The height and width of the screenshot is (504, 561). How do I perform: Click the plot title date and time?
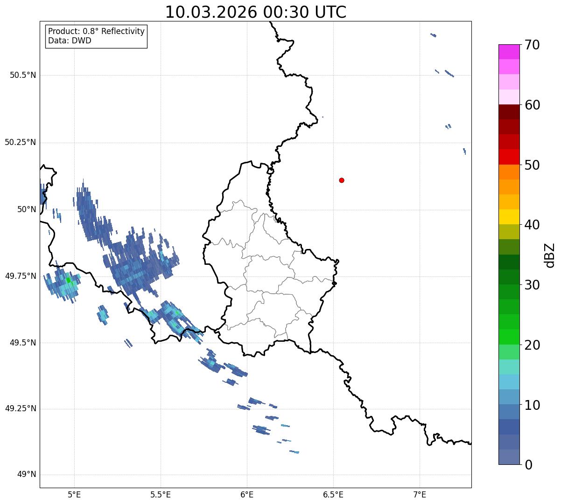[256, 12]
